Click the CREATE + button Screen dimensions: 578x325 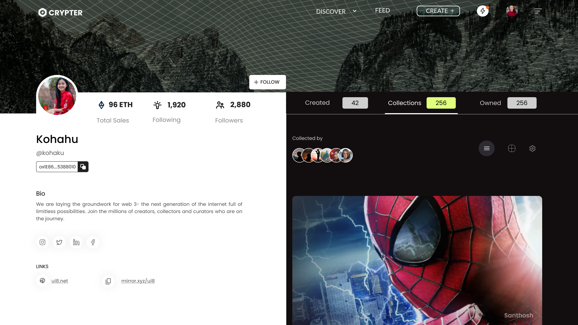coord(438,11)
